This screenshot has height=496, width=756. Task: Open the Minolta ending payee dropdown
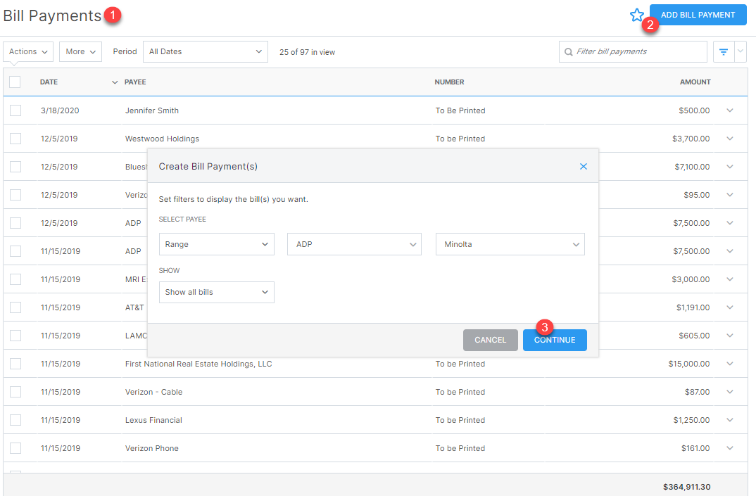click(510, 244)
